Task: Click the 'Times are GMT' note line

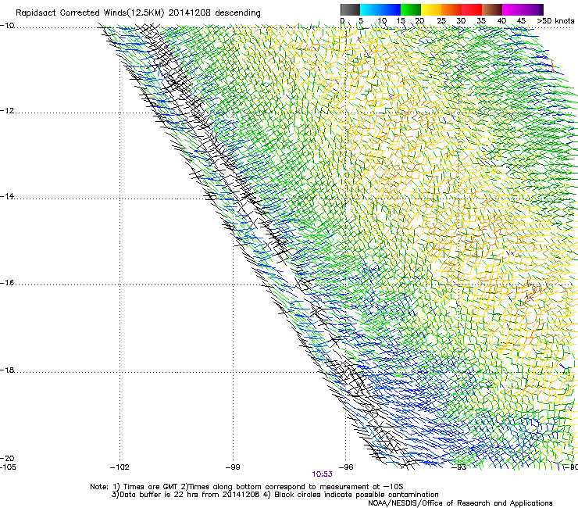Action: (x=247, y=487)
